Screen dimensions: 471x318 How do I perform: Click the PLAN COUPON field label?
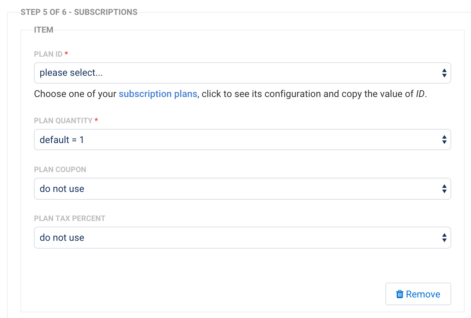pos(60,170)
